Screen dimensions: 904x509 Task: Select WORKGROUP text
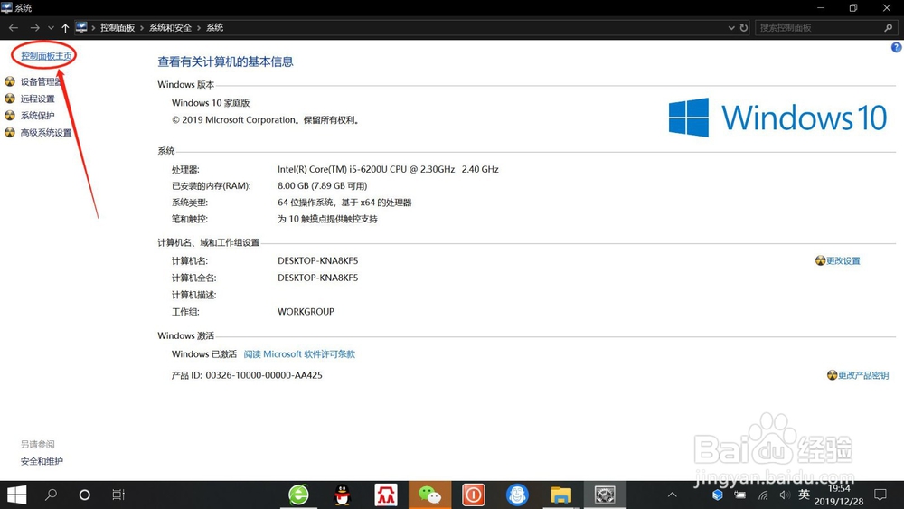pyautogui.click(x=306, y=311)
